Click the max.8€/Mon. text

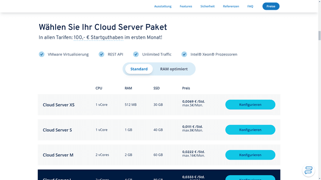[x=193, y=130]
